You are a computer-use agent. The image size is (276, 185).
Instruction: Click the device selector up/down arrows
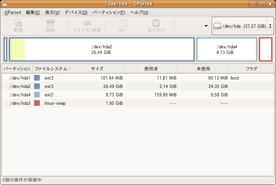tap(270, 26)
